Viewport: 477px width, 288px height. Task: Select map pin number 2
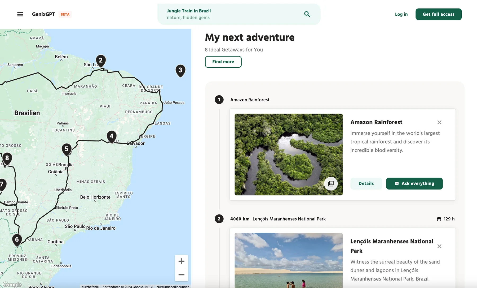pyautogui.click(x=101, y=61)
